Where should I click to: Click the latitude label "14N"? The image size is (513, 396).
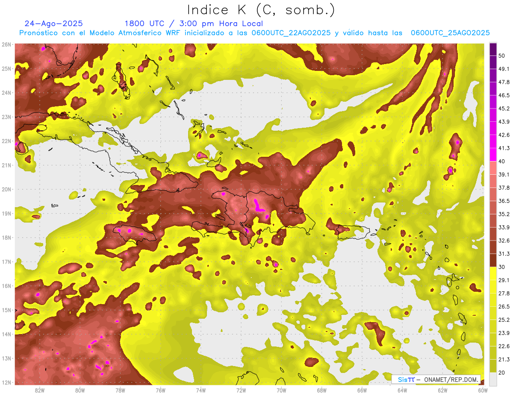coord(6,334)
